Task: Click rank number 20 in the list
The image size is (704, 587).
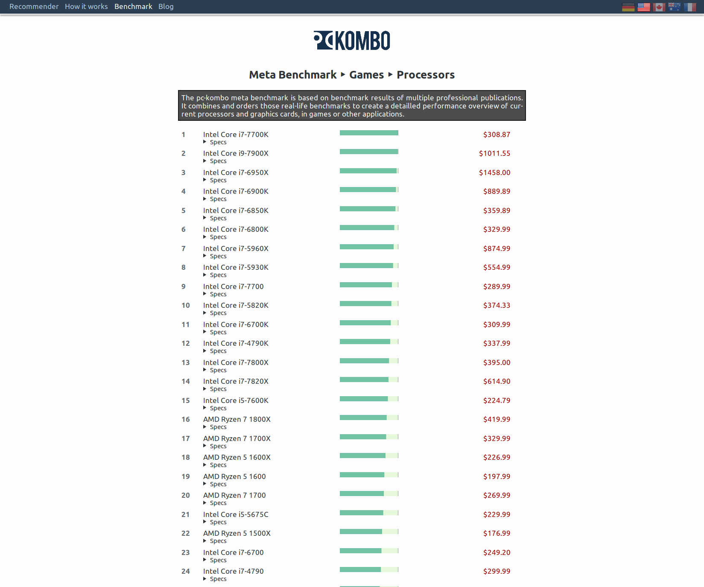Action: coord(185,495)
